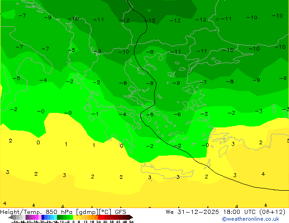Click the "[gdmp]" unit label
This screenshot has width=289, height=223.
tap(87, 212)
